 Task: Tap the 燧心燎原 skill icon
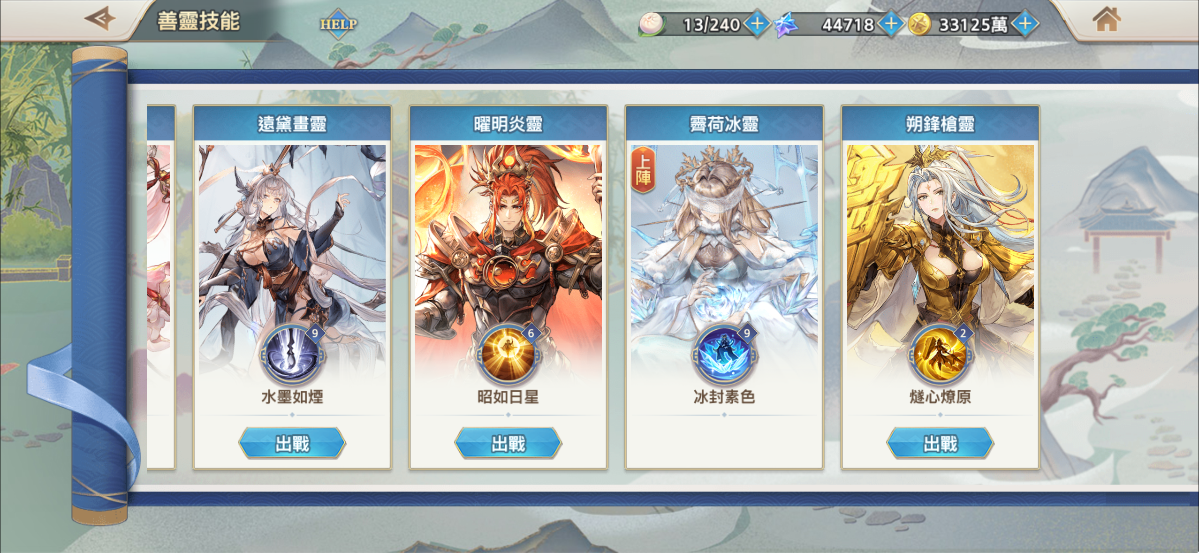click(x=940, y=355)
